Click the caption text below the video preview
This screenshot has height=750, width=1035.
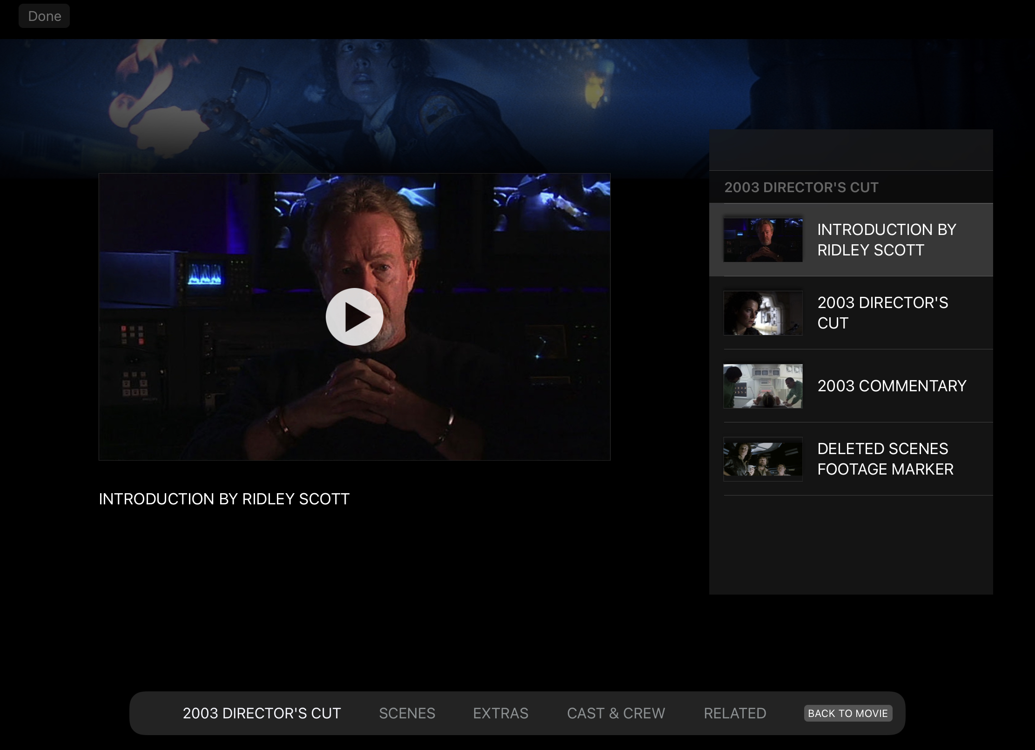pyautogui.click(x=224, y=499)
